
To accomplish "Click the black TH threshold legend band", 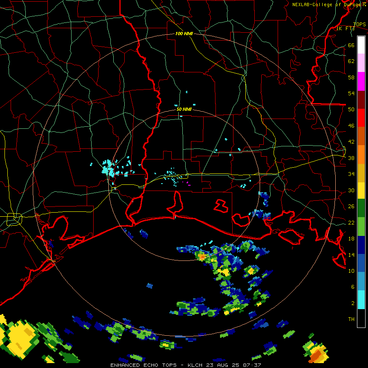I will (x=361, y=318).
